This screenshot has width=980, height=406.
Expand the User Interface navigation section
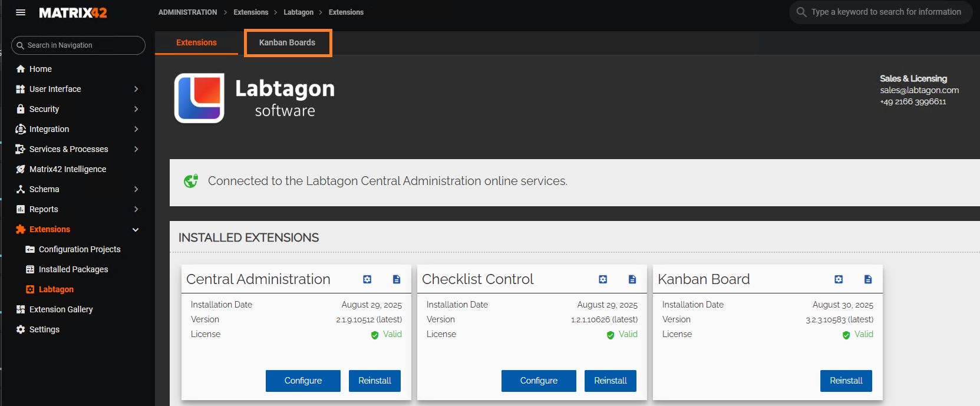pos(136,89)
